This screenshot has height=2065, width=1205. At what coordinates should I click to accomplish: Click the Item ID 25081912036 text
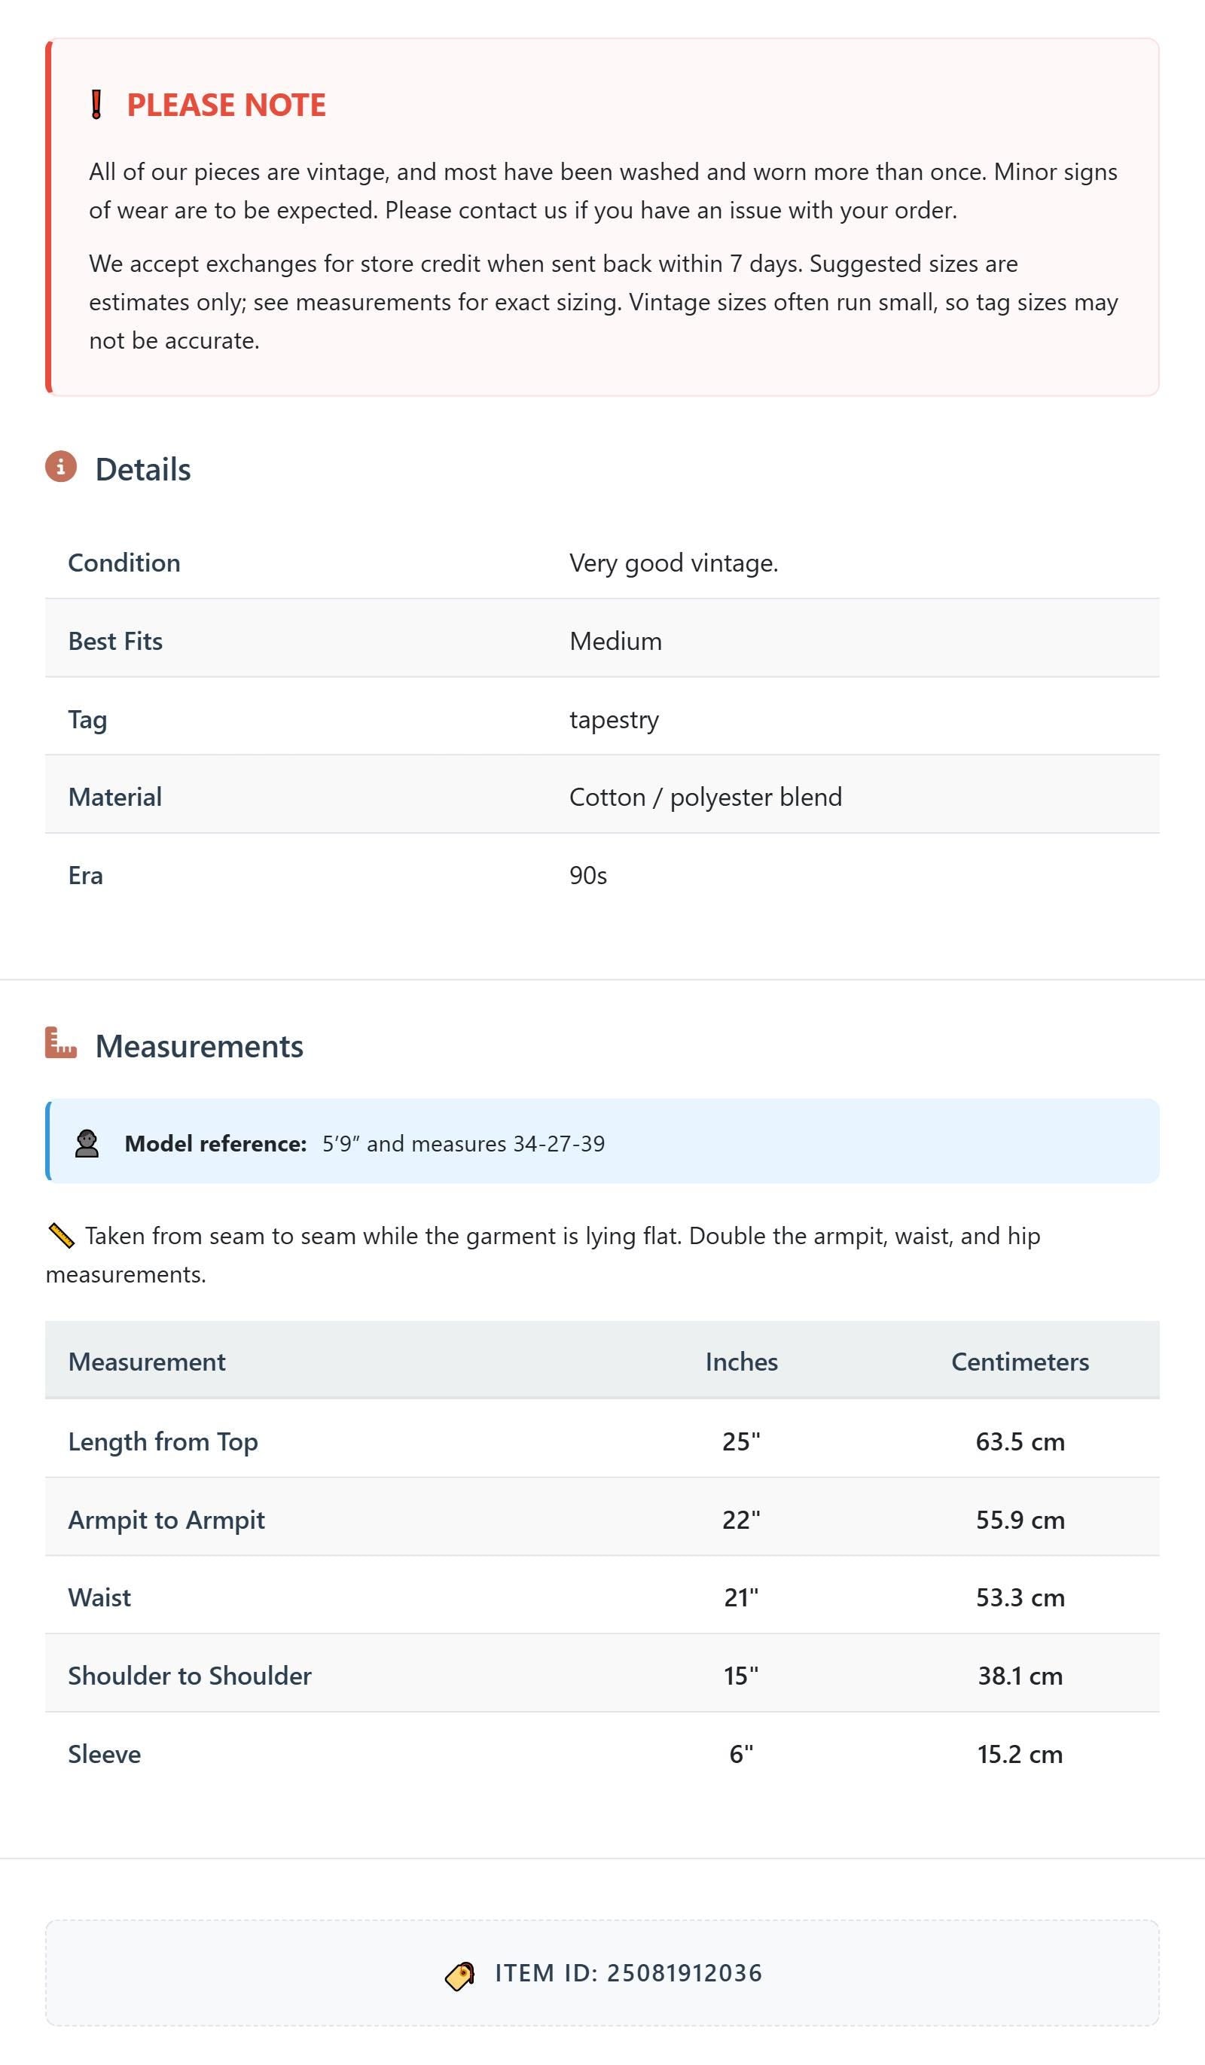pyautogui.click(x=629, y=1973)
